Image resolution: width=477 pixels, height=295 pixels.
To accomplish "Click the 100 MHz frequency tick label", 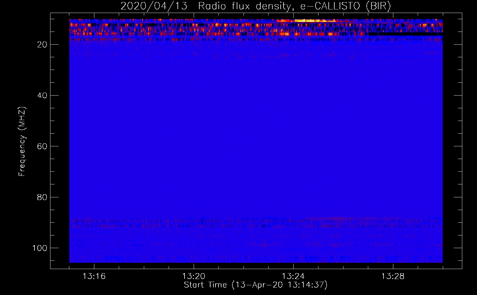I will tap(40, 248).
